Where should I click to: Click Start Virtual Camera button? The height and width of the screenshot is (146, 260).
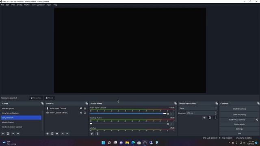click(237, 120)
